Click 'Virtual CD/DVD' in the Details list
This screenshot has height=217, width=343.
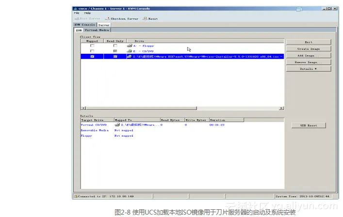pyautogui.click(x=94, y=125)
